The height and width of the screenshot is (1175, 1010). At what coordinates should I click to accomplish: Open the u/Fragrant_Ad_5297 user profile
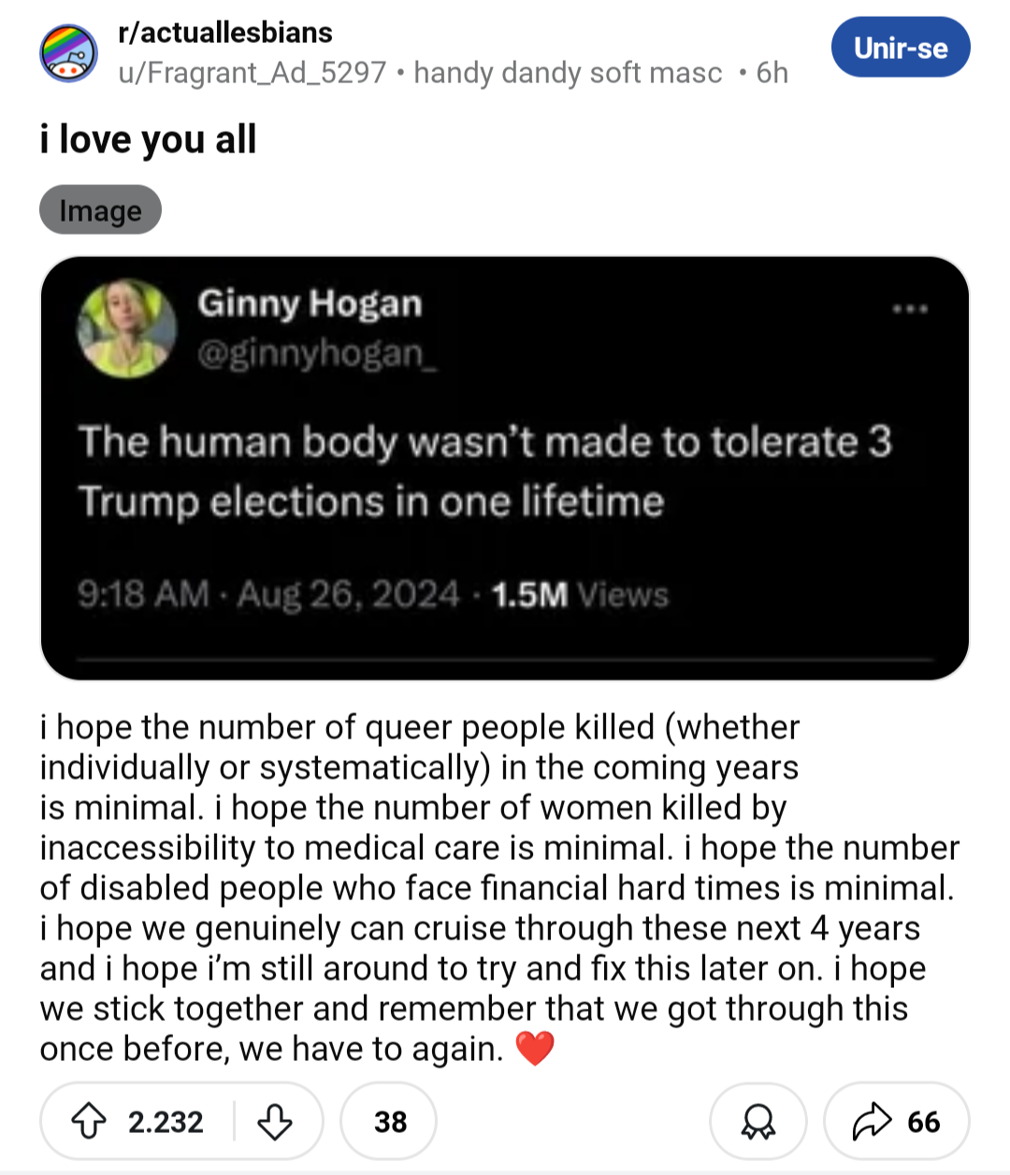(x=252, y=73)
